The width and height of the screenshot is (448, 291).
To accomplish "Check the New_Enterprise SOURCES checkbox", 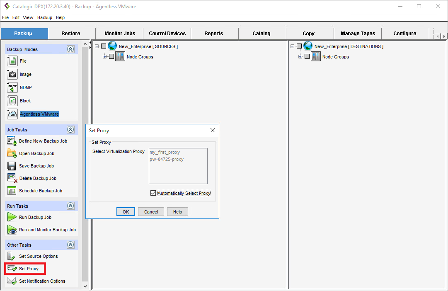I will (104, 46).
